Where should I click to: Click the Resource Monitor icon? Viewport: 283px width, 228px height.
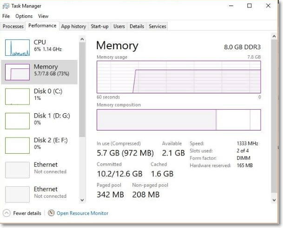pos(51,213)
